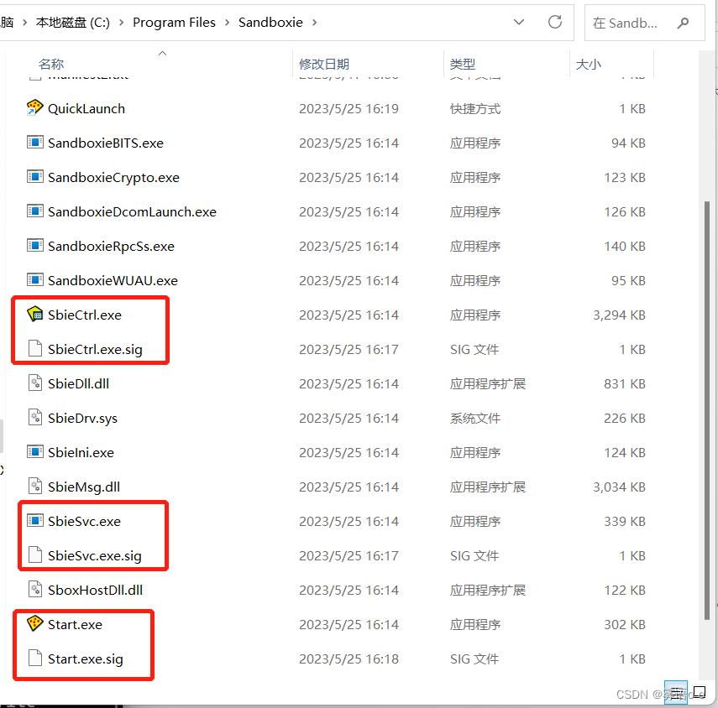Toggle sort order by 名称 column

pos(50,64)
